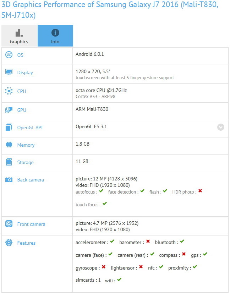Click the OpenGL API label
Screen dimensions: 230x293
coord(30,127)
